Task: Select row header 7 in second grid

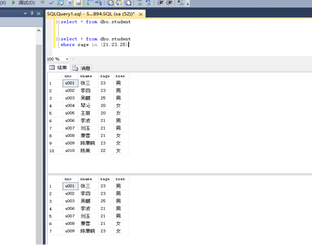Action: [x=55, y=231]
